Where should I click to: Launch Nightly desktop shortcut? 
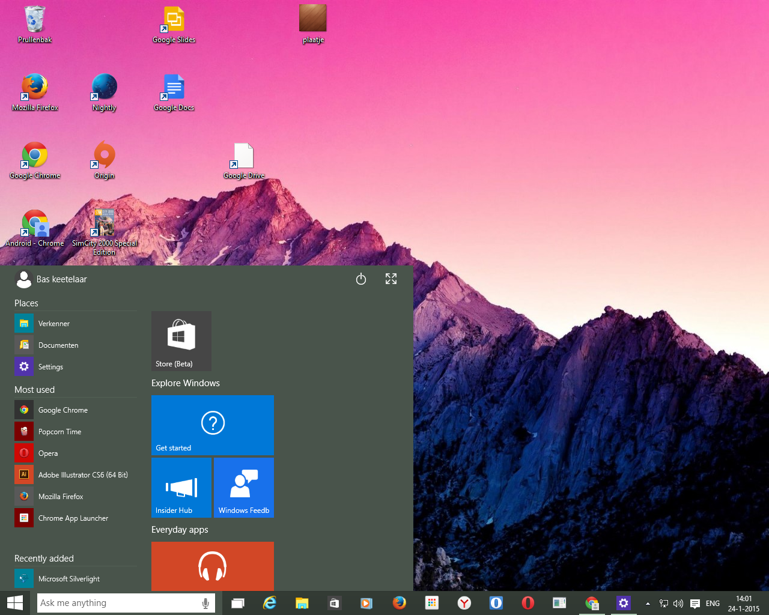pyautogui.click(x=105, y=92)
